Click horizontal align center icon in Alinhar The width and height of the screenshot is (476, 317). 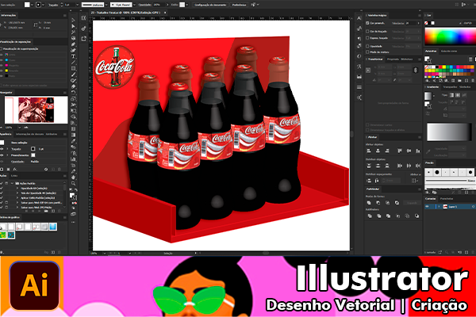pos(378,151)
